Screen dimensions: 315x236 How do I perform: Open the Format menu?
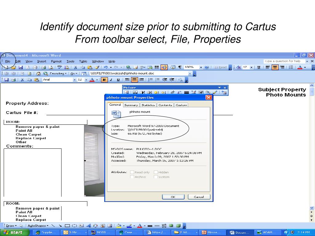(56, 61)
